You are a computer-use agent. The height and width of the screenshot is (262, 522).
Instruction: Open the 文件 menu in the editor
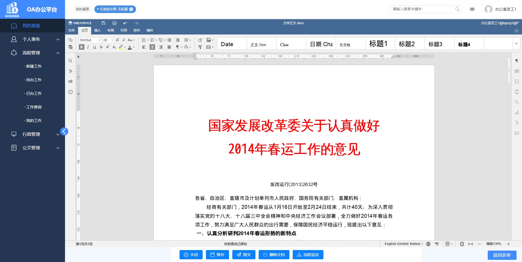click(x=71, y=30)
